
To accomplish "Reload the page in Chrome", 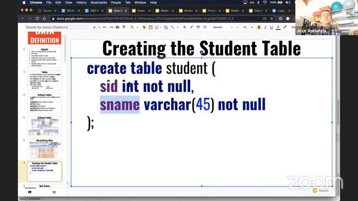I will [37, 18].
